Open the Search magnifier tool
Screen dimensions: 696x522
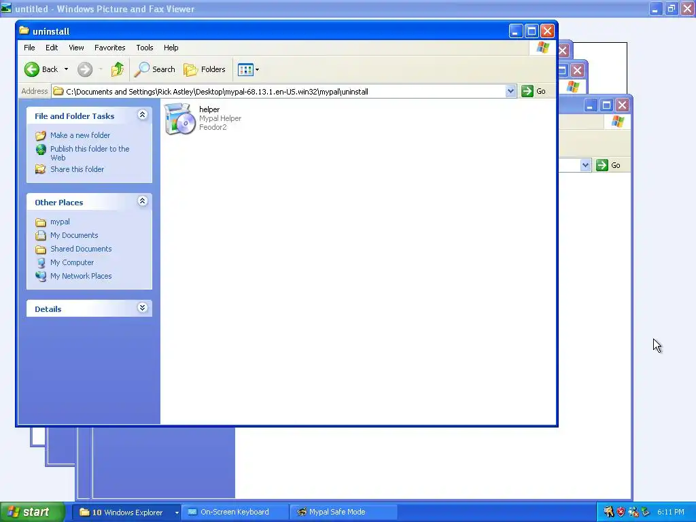[155, 69]
